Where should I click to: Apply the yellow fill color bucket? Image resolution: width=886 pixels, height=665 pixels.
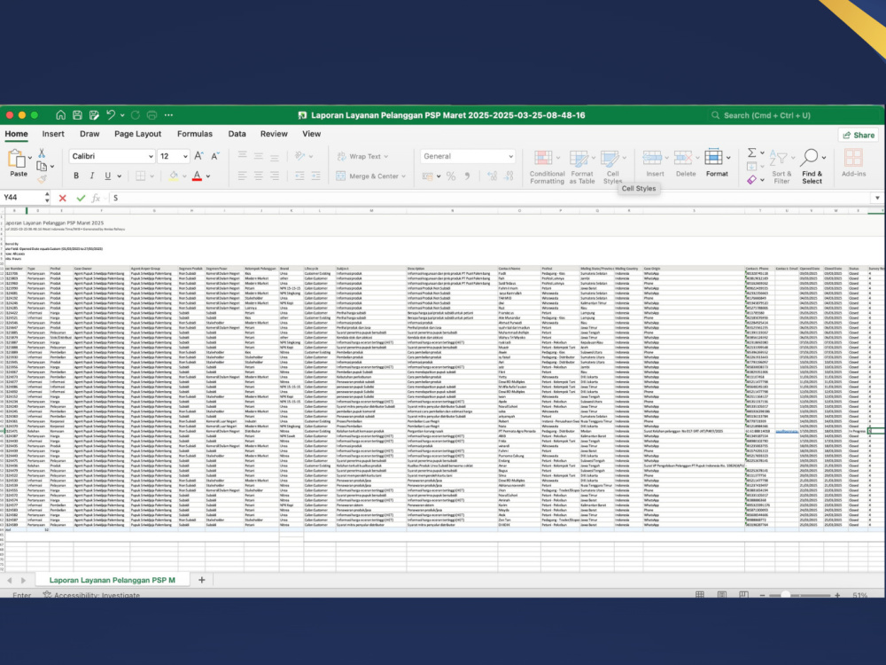[174, 176]
